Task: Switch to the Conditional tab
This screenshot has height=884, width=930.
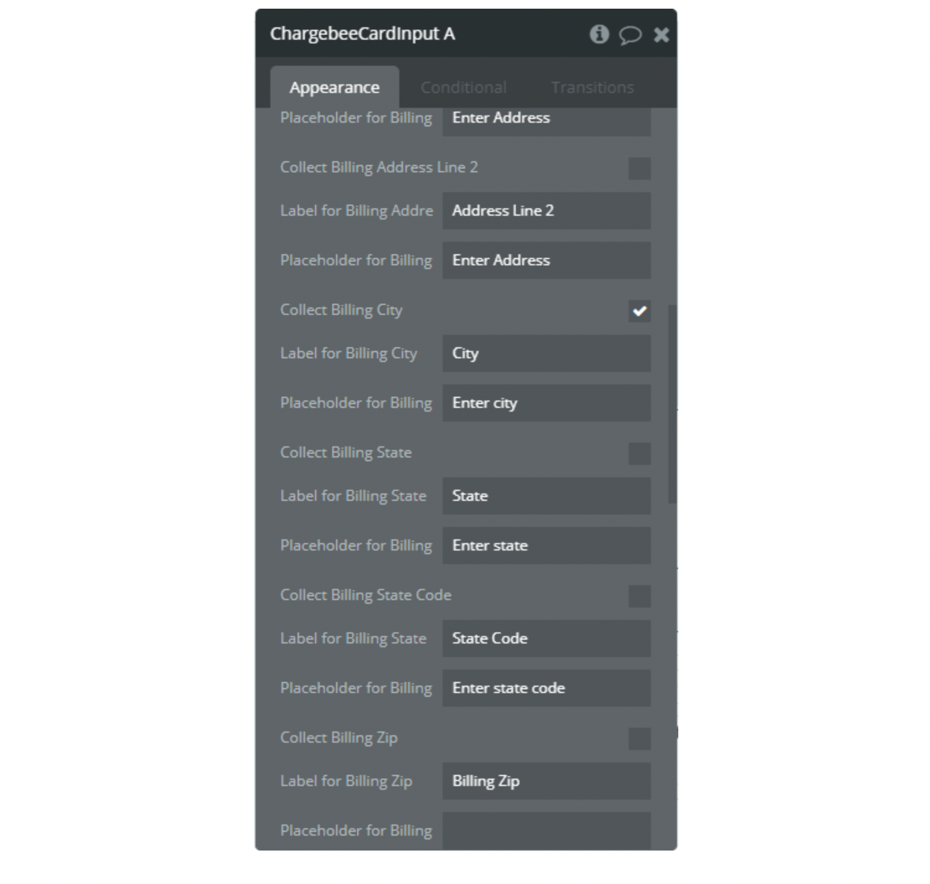Action: 463,87
